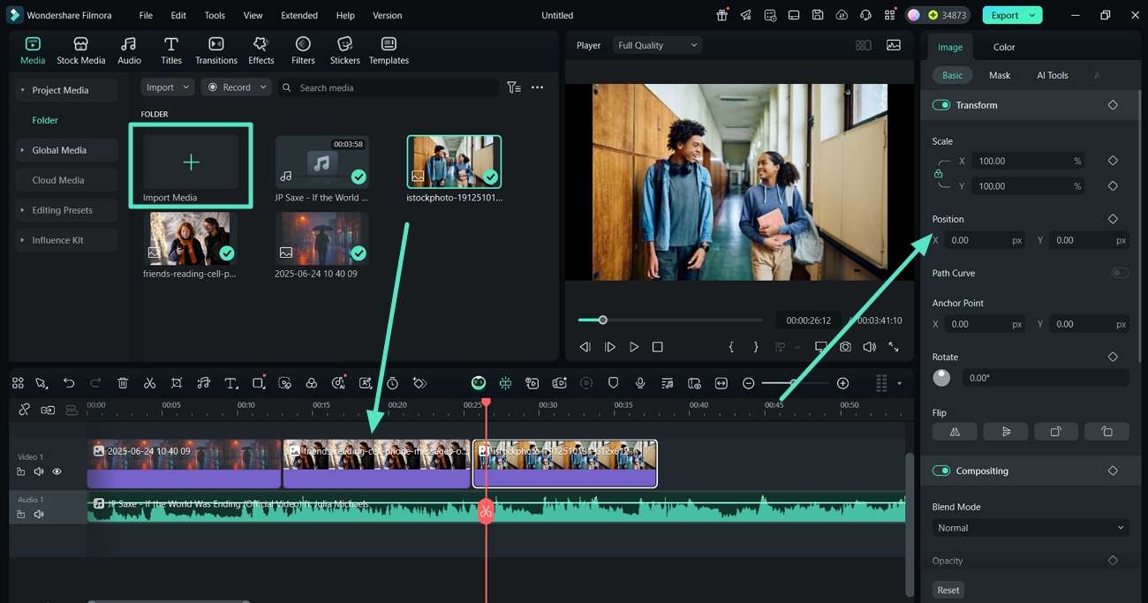Screen dimensions: 1148x603
Task: Open the Blend Mode Normal dropdown
Action: (1031, 528)
